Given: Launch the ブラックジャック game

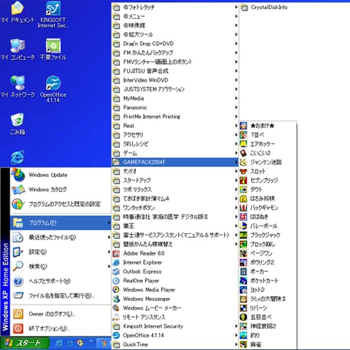Looking at the screenshot, I should click(268, 235).
